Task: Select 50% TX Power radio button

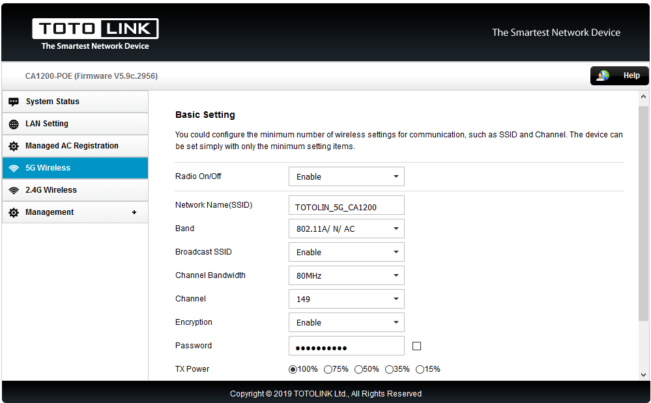Action: pyautogui.click(x=358, y=369)
